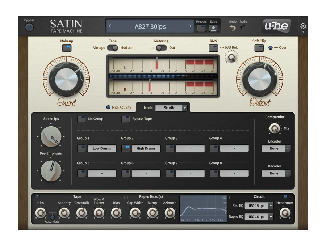The width and height of the screenshot is (326, 246).
Task: Click the Compander Mix knob
Action: coord(275,128)
